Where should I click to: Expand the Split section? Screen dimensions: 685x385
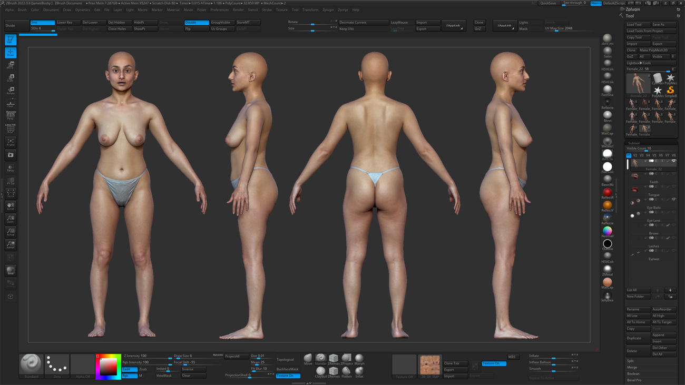click(x=631, y=361)
